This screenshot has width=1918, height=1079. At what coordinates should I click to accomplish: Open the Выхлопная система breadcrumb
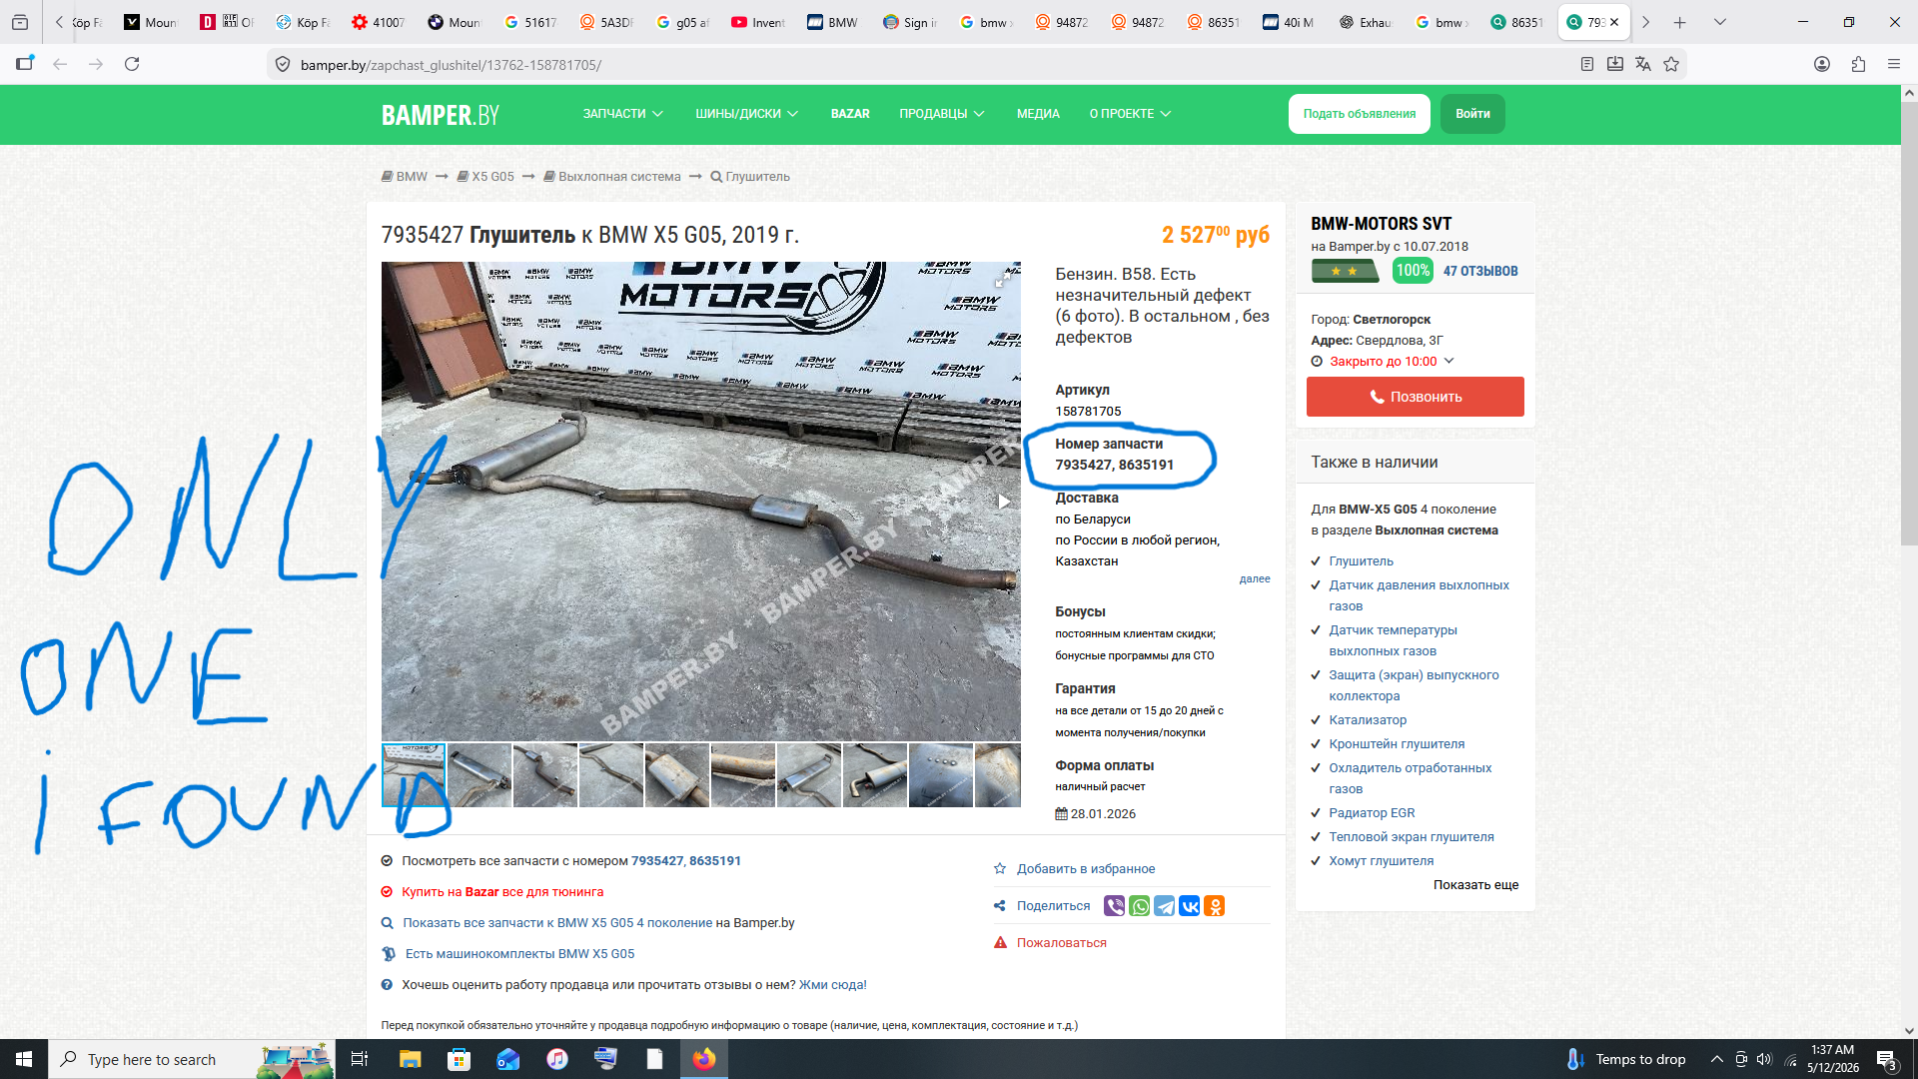[611, 177]
